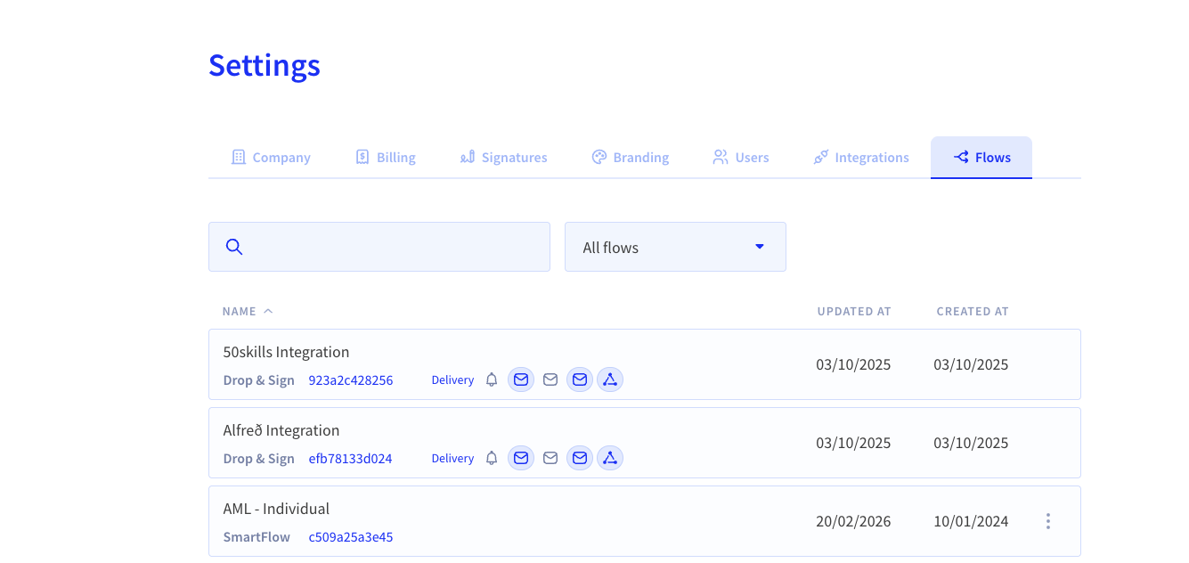The height and width of the screenshot is (563, 1189).
Task: Click triangle webhook icon in 50skills Integration row
Action: point(610,380)
